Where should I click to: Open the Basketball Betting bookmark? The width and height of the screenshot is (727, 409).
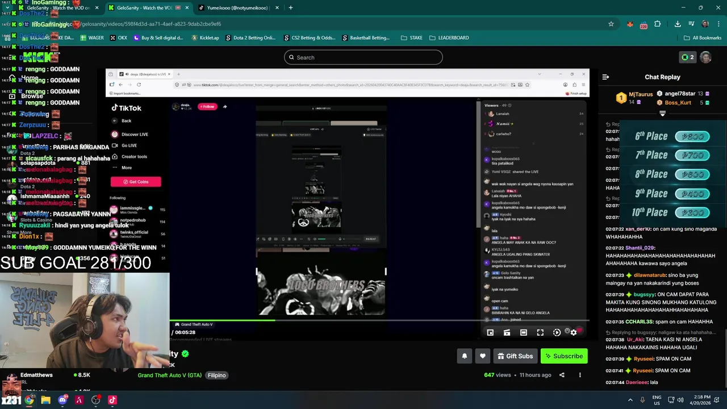coord(366,38)
